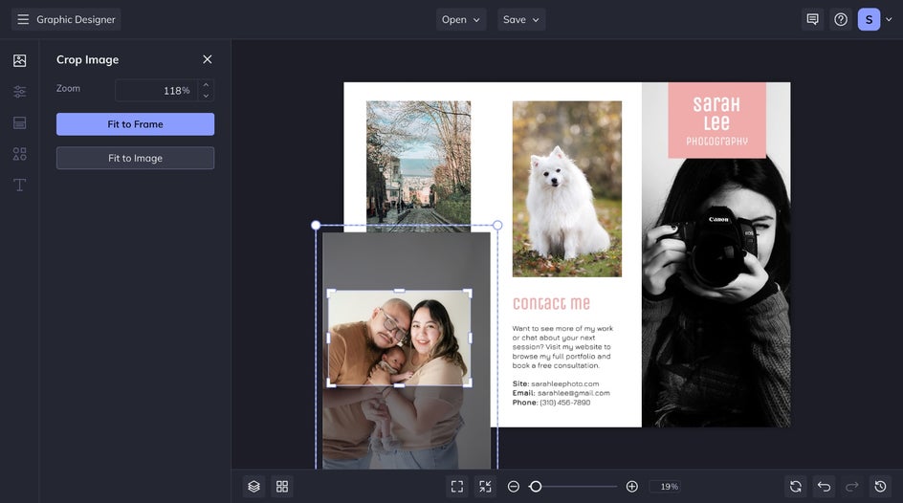Open the history clock icon

(x=881, y=487)
